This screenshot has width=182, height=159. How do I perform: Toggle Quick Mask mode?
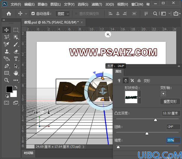coord(6,103)
